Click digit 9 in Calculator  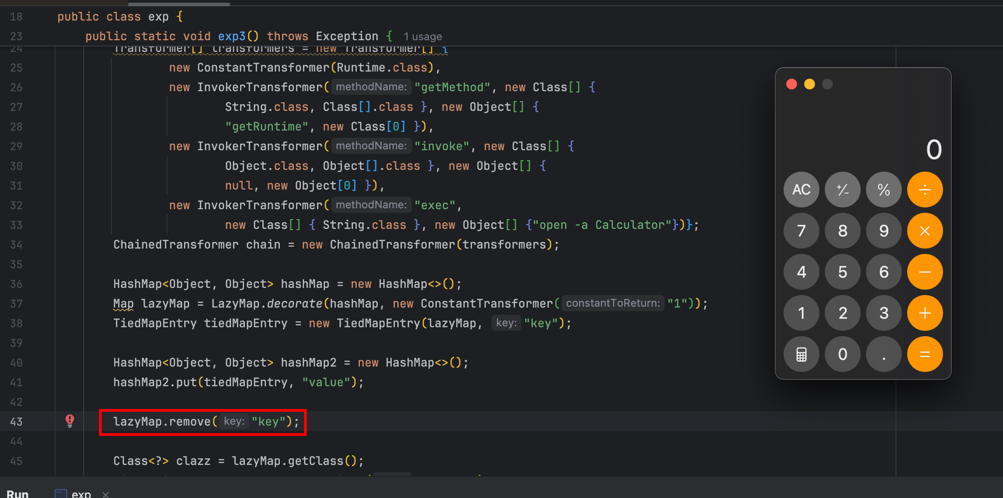(x=884, y=231)
